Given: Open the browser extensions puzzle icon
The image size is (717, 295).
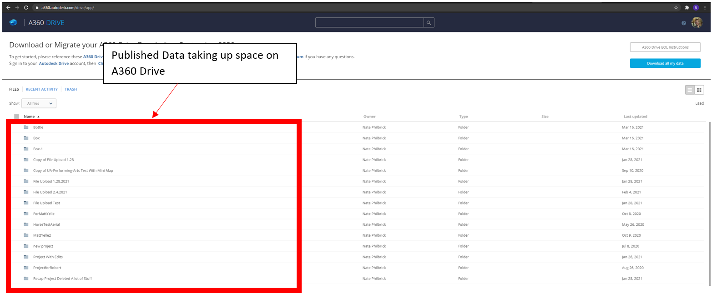Looking at the screenshot, I should tap(687, 8).
